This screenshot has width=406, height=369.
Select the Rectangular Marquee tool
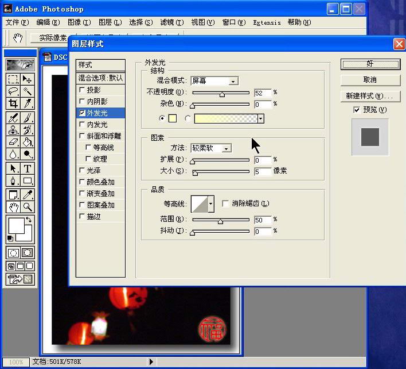13,79
